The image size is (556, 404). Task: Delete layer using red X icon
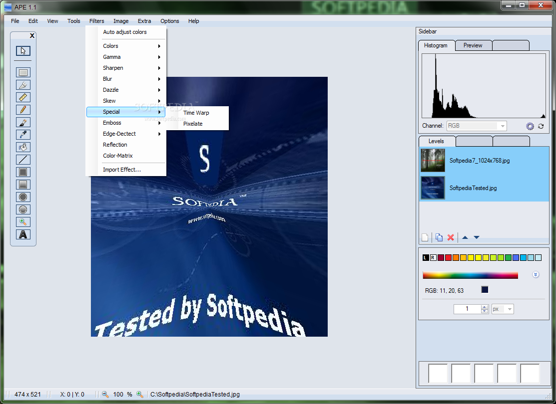pos(451,237)
